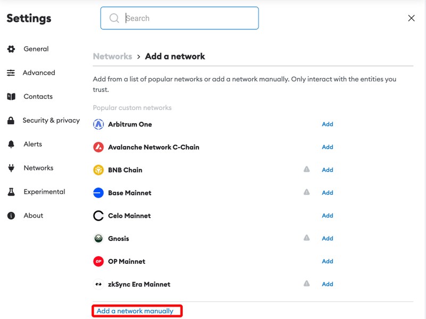Go to Advanced settings section

tap(38, 73)
